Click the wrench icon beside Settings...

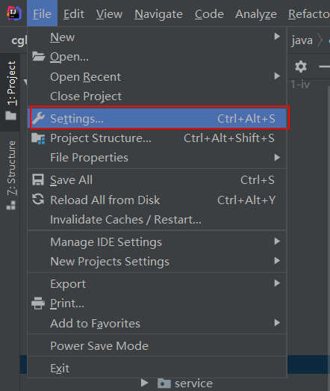click(38, 118)
